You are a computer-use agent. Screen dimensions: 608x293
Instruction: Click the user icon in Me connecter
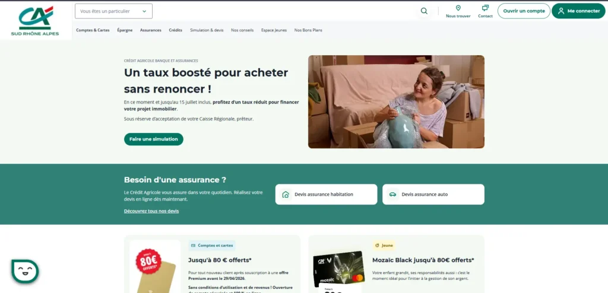560,11
